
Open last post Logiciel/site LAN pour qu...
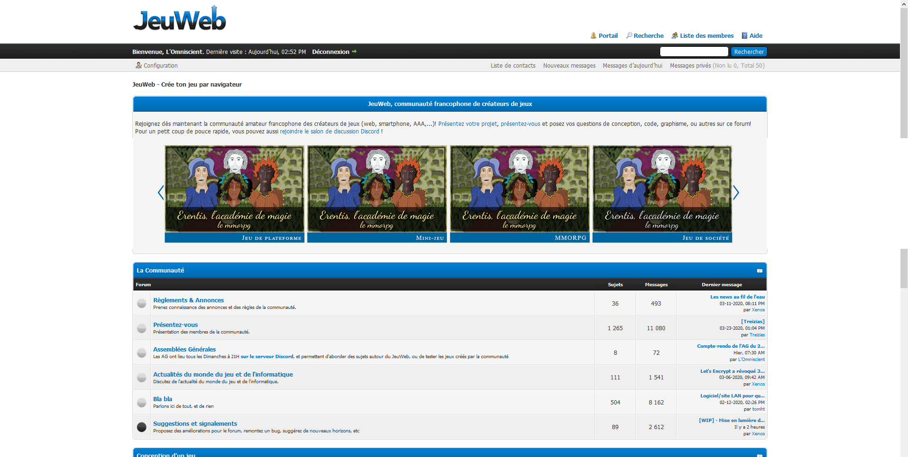click(732, 396)
